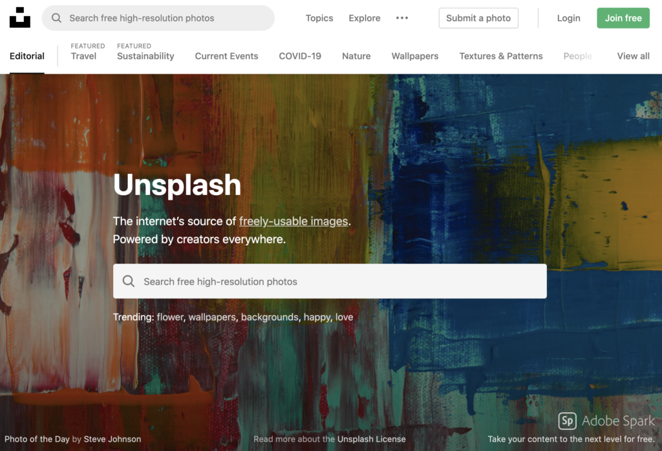The image size is (662, 451).
Task: Open Steve Johnson's photographer profile
Action: pos(112,439)
